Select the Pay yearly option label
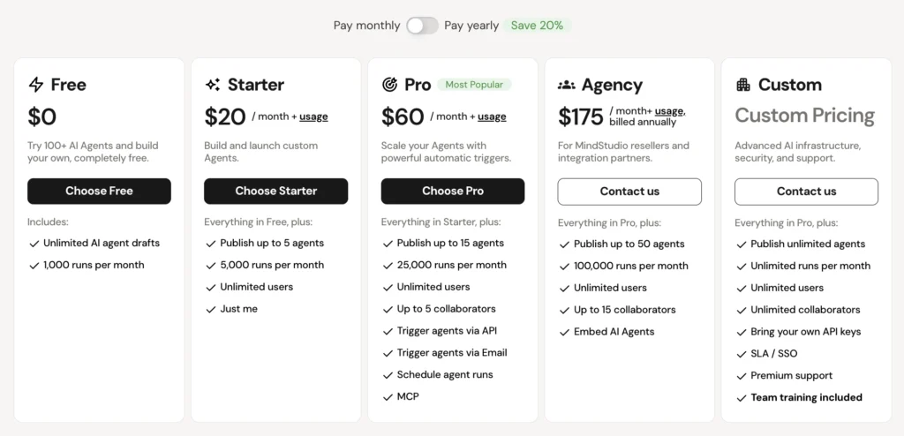 tap(471, 26)
